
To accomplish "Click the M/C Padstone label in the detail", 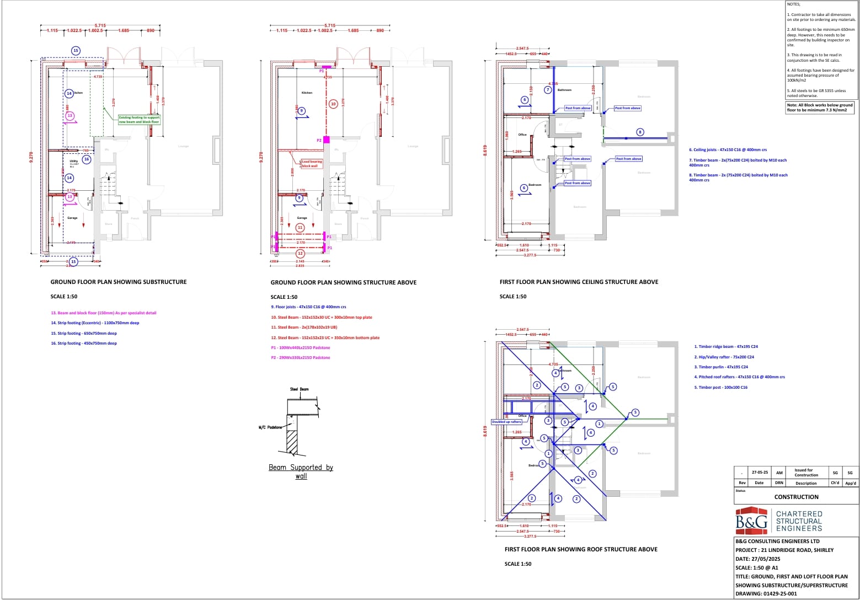I will 270,427.
